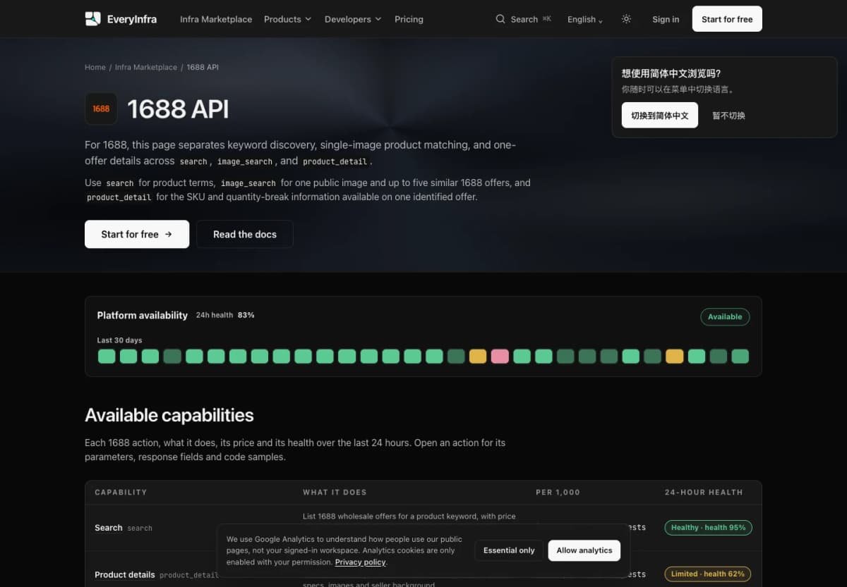847x587 pixels.
Task: Click the Available capabilities heading
Action: point(169,415)
